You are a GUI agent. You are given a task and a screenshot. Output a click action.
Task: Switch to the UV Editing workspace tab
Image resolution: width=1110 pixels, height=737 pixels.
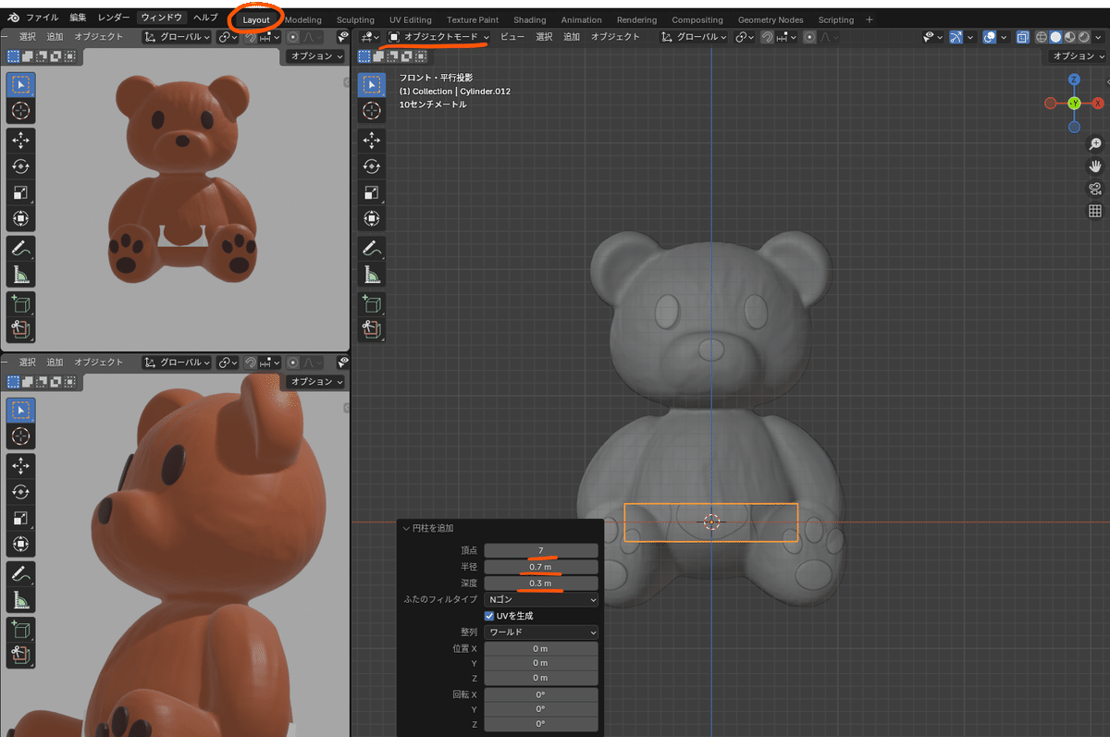click(x=411, y=19)
